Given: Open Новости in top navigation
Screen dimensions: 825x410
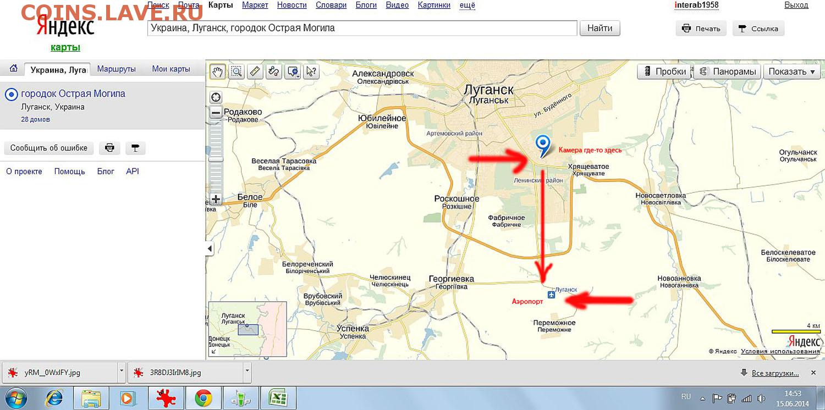Looking at the screenshot, I should [x=292, y=5].
